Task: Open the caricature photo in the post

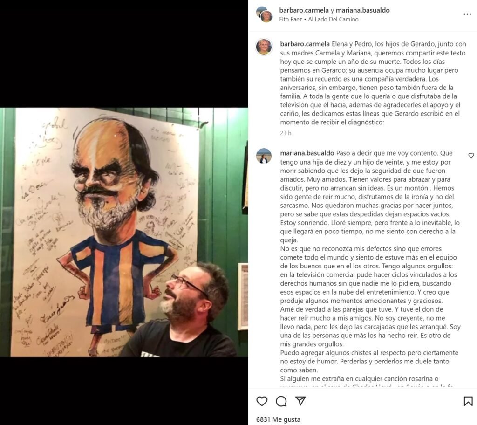Action: pos(124,232)
